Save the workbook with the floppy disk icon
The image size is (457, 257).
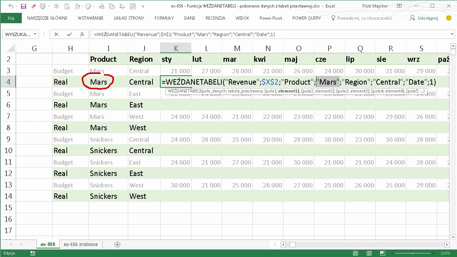(23, 6)
